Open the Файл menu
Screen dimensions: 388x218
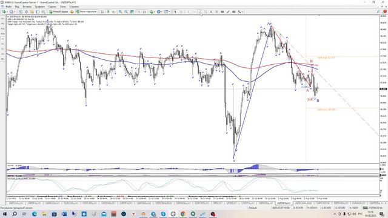pyautogui.click(x=8, y=7)
